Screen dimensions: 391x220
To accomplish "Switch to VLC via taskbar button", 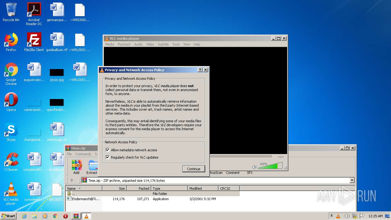I will [86, 216].
